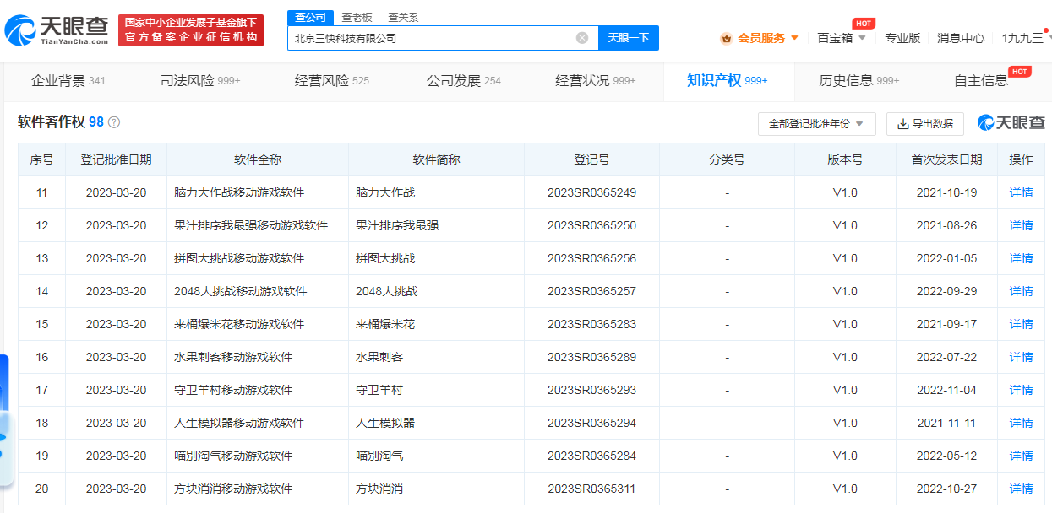Screen dimensions: 1052x513
Task: Open the 历史信息 tab
Action: click(859, 81)
